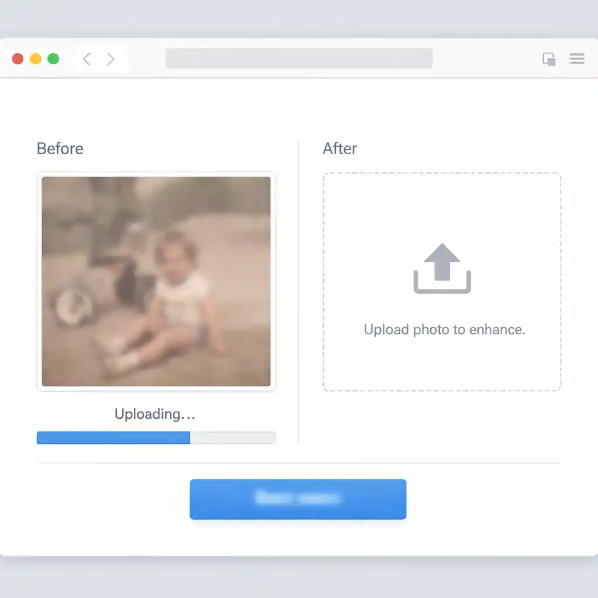598x598 pixels.
Task: Click the browser forward arrow
Action: (110, 59)
